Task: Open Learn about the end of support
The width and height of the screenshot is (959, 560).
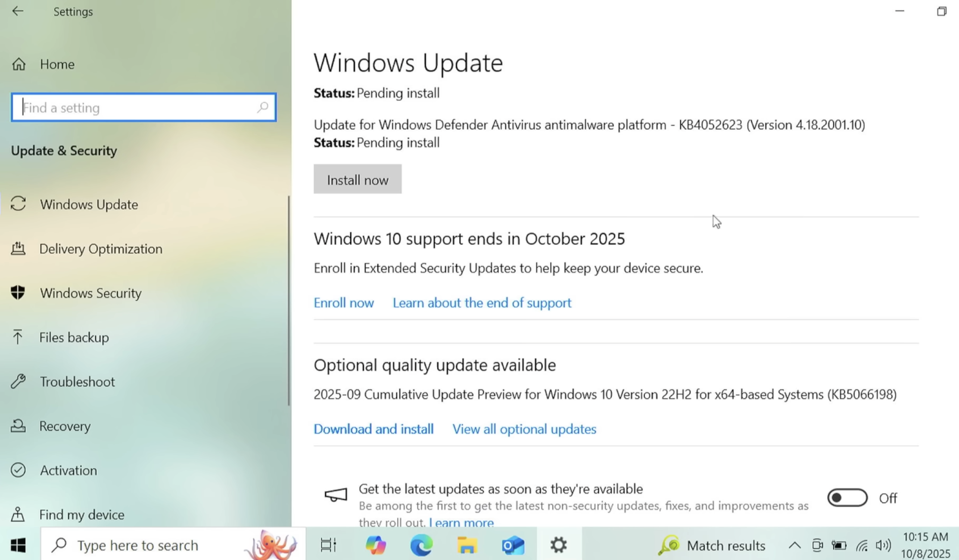Action: 482,303
